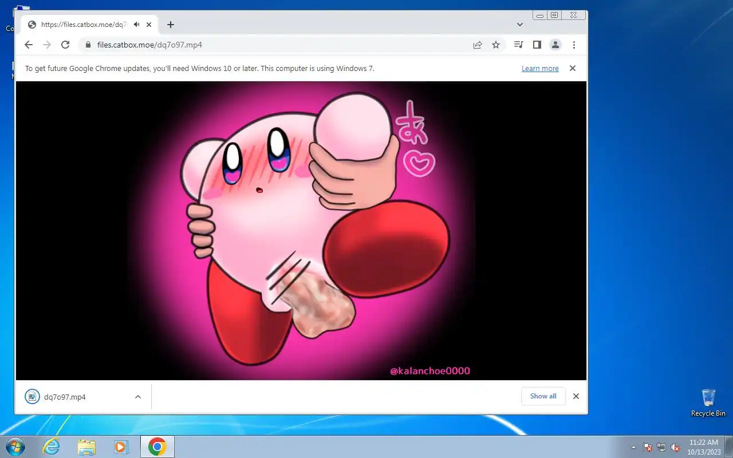This screenshot has width=733, height=458.
Task: Bookmark this page with the star icon
Action: pos(496,45)
